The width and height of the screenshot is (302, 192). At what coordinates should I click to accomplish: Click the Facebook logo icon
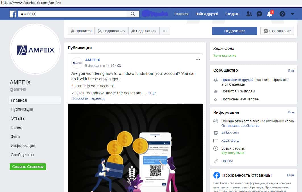pyautogui.click(x=13, y=14)
